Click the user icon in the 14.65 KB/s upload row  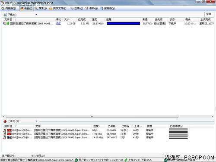(x=5, y=137)
